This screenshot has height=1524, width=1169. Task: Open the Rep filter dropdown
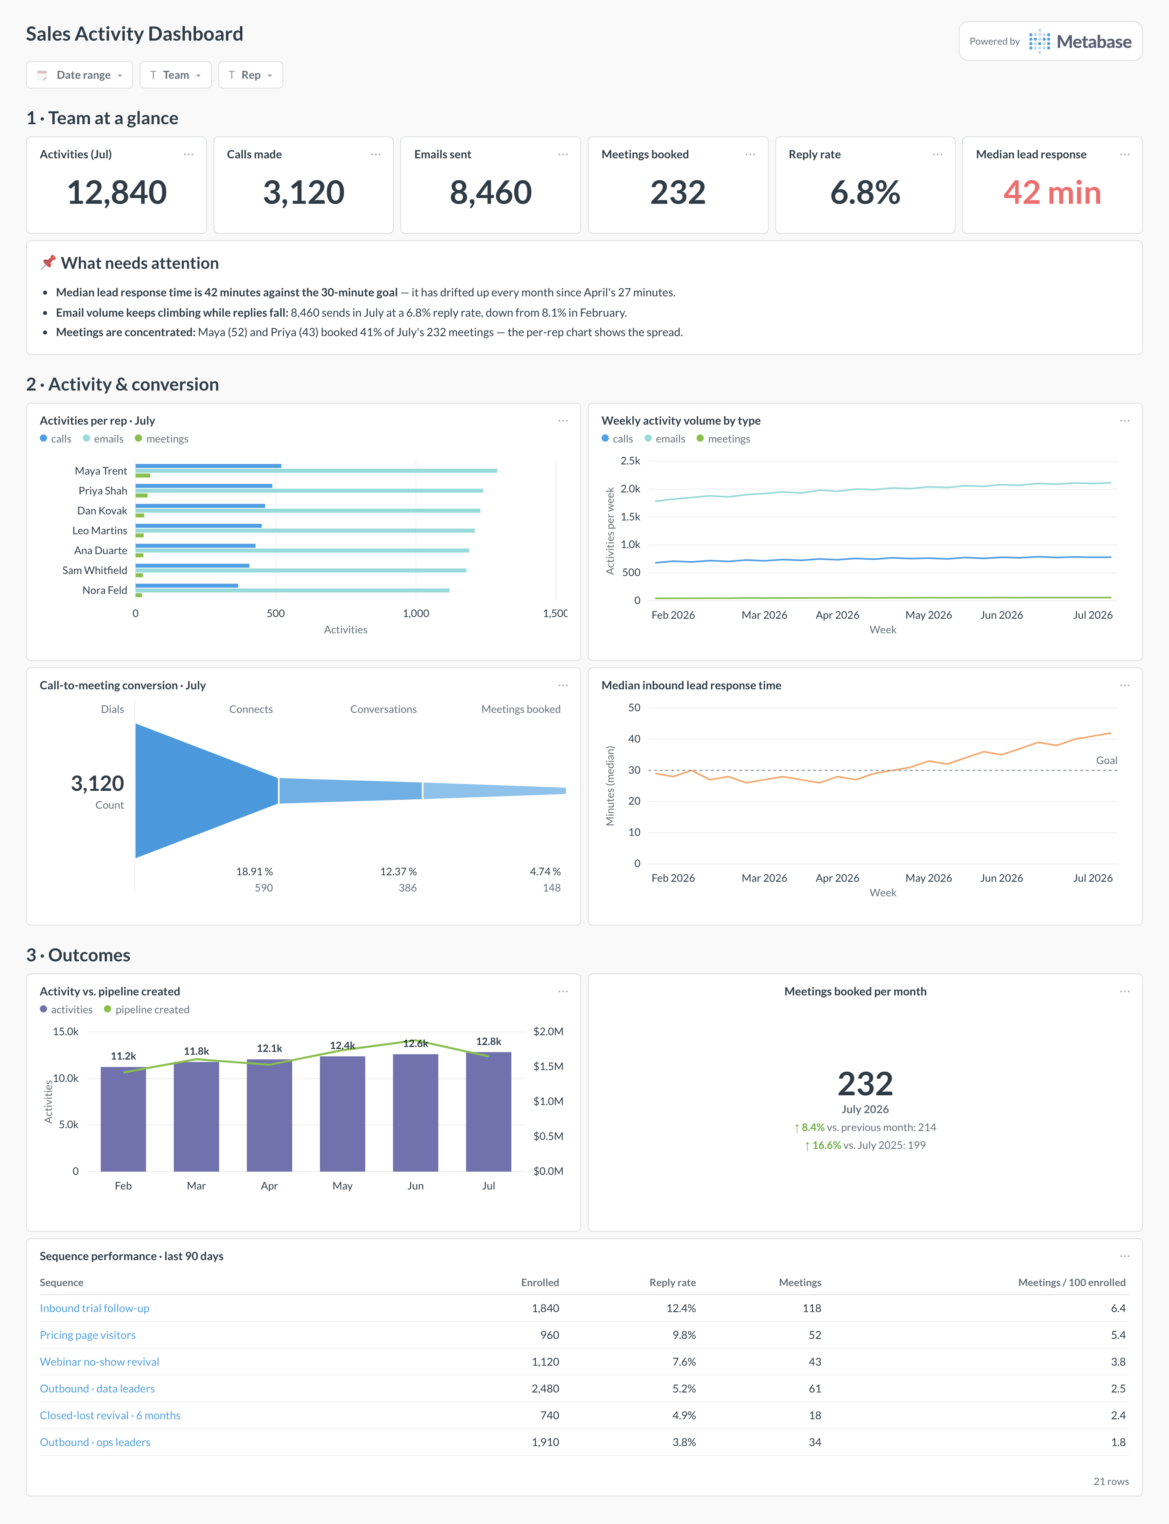point(250,74)
